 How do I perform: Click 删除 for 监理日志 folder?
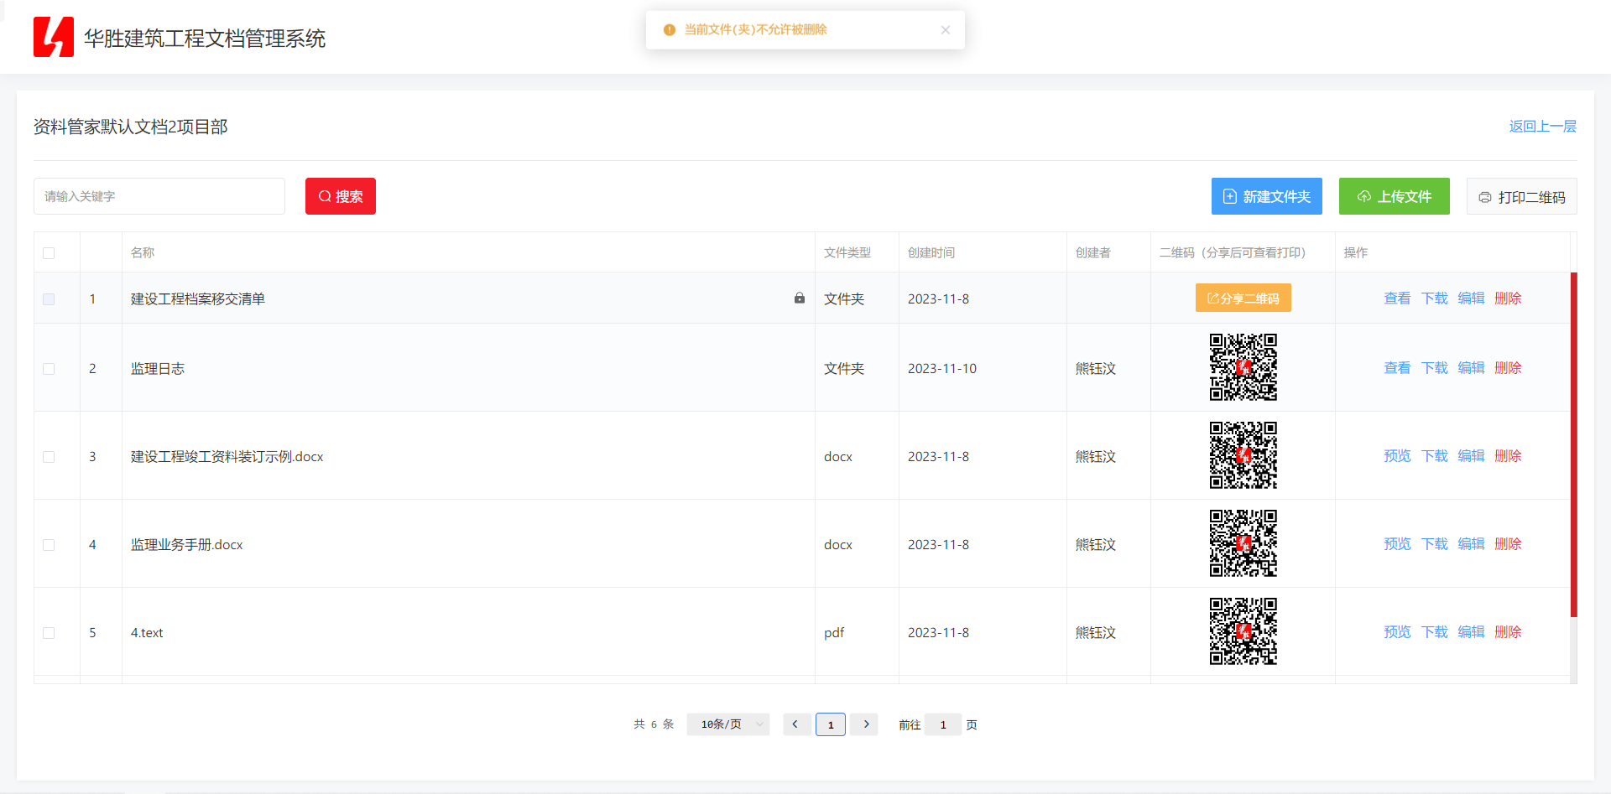(x=1509, y=367)
